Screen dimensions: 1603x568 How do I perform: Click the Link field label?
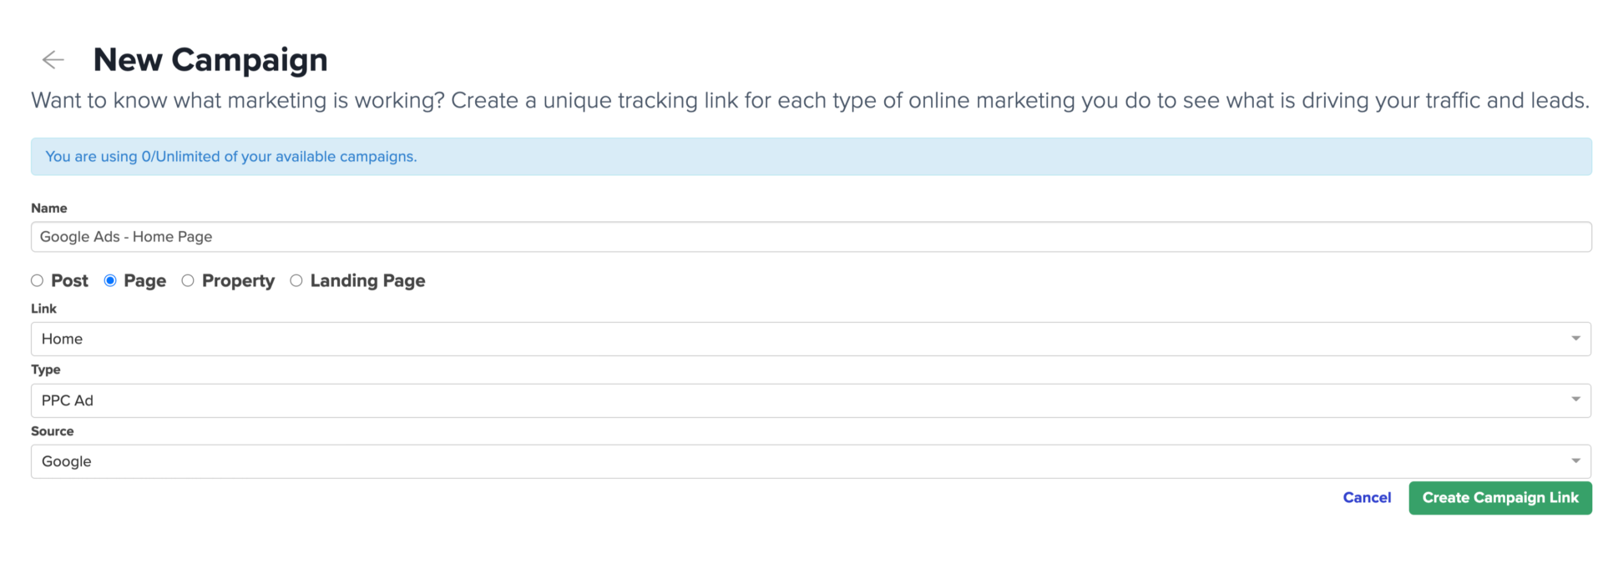tap(43, 309)
